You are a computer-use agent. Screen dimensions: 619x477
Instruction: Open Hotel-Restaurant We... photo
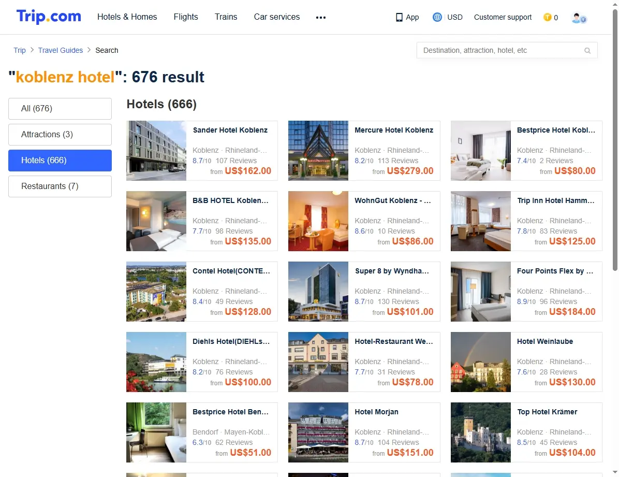click(x=318, y=362)
